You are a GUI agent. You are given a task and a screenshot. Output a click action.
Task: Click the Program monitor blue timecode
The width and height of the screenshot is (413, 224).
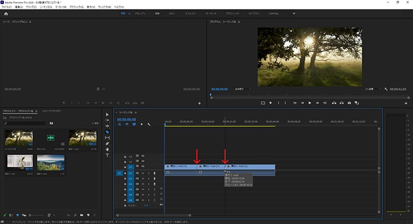[x=220, y=89]
